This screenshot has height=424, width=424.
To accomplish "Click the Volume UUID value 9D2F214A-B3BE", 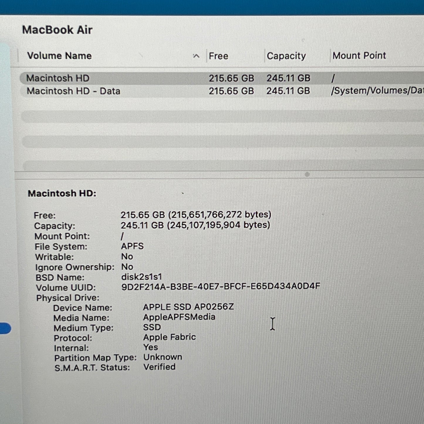I will tap(221, 286).
